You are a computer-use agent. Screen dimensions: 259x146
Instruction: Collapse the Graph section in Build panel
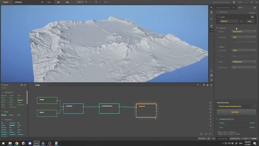[218, 17]
